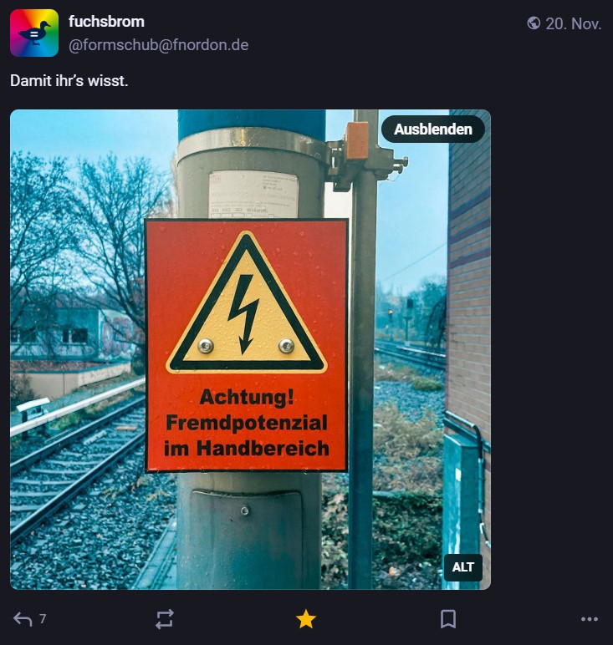Click the lightning bolt warning triangle in photo
This screenshot has height=645, width=613.
pos(245,307)
